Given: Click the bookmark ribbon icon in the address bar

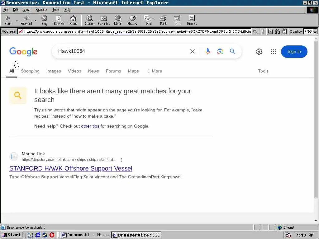Looking at the screenshot, I should (x=262, y=31).
